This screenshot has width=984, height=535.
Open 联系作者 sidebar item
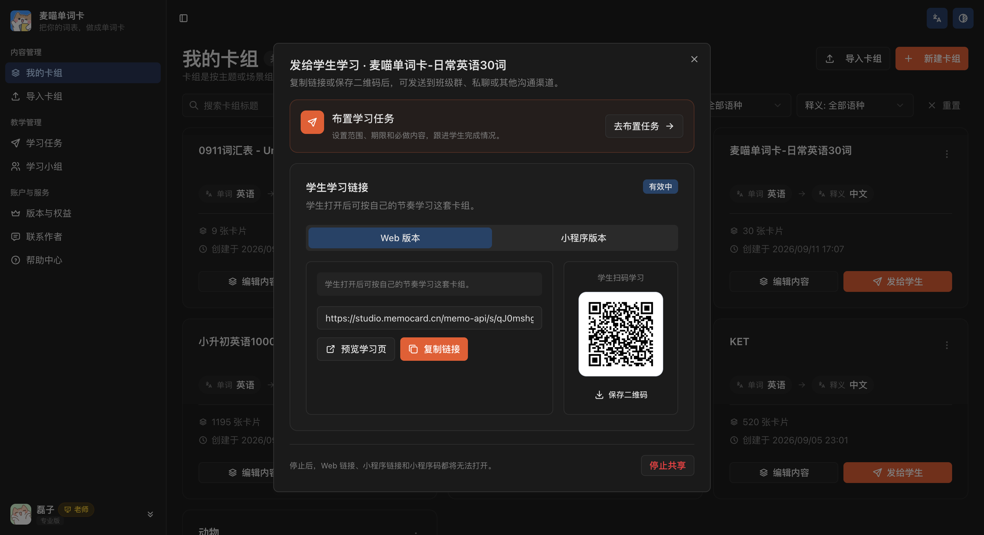click(x=83, y=237)
